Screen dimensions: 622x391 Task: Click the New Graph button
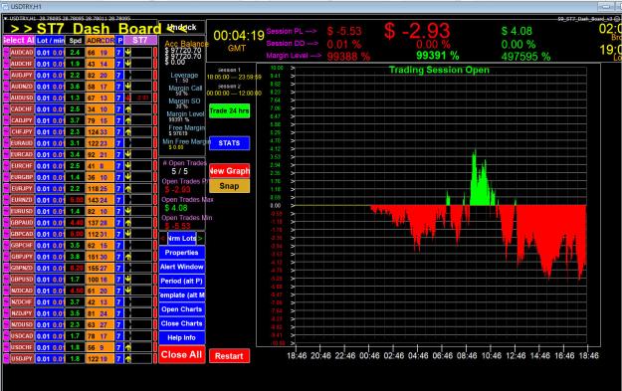[229, 171]
